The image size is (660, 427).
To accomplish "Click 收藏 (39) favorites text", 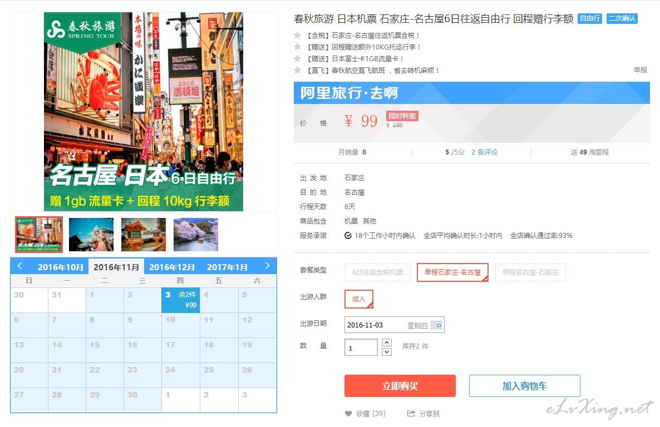I will coord(371,414).
